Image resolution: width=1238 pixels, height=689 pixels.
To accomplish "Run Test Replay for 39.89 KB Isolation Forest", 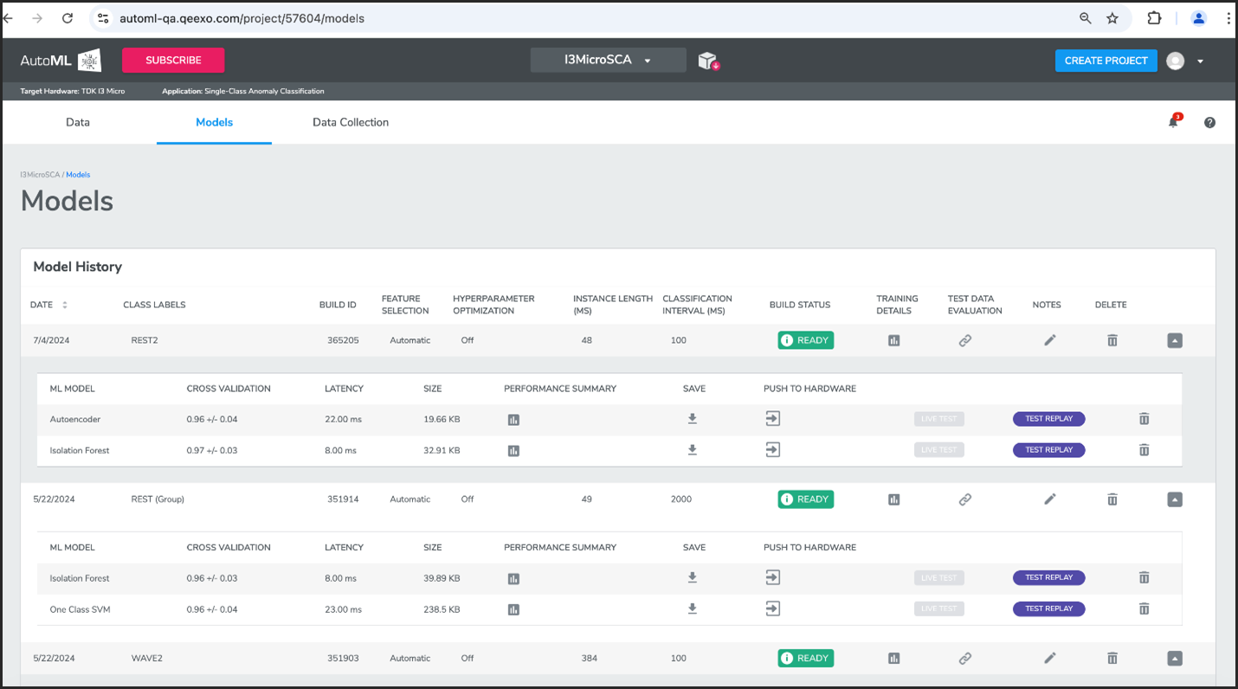I will pos(1048,577).
